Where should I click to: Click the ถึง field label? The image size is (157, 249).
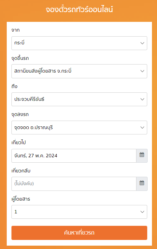click(x=14, y=86)
